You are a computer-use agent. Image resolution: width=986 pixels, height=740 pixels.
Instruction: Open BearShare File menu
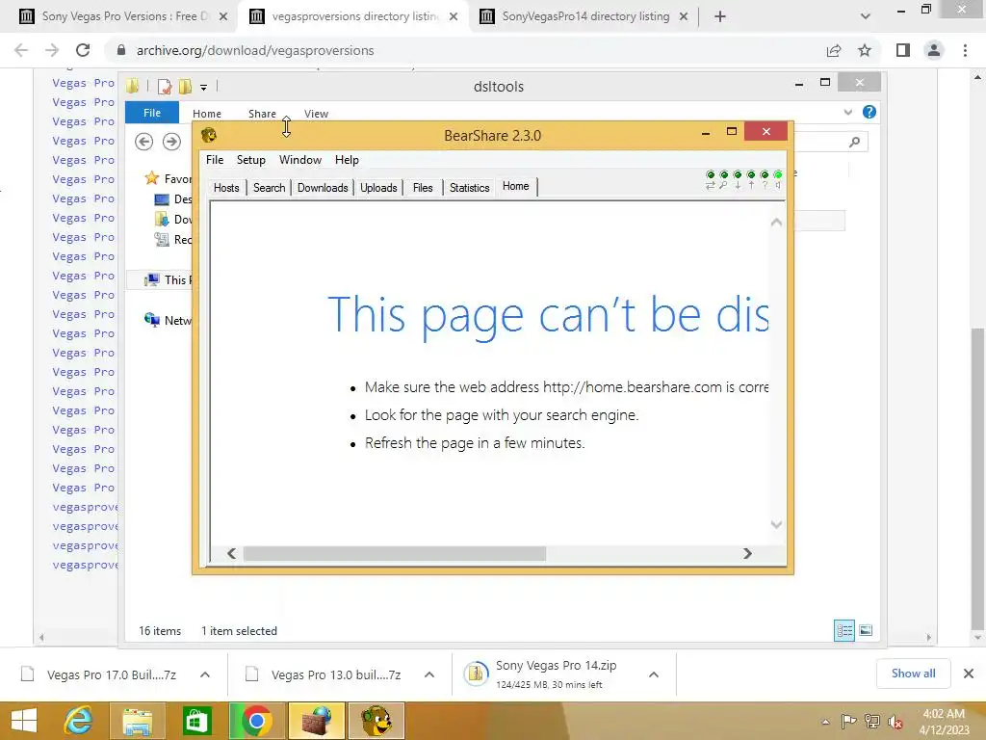[x=215, y=160]
